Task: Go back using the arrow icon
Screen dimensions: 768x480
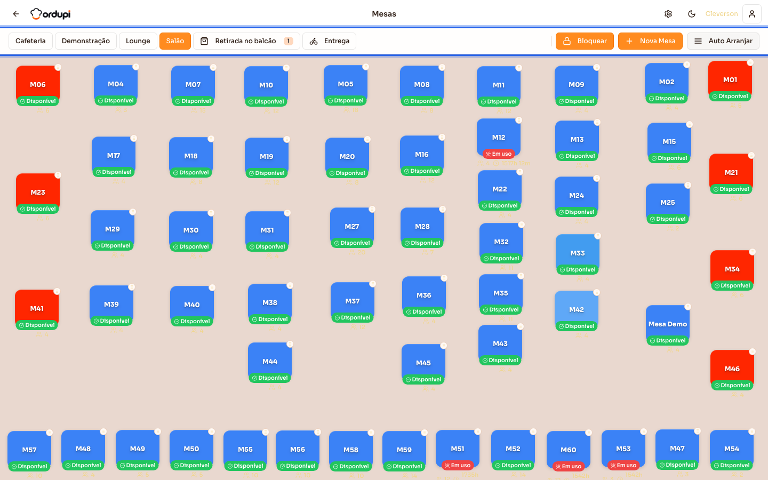Action: pos(16,14)
